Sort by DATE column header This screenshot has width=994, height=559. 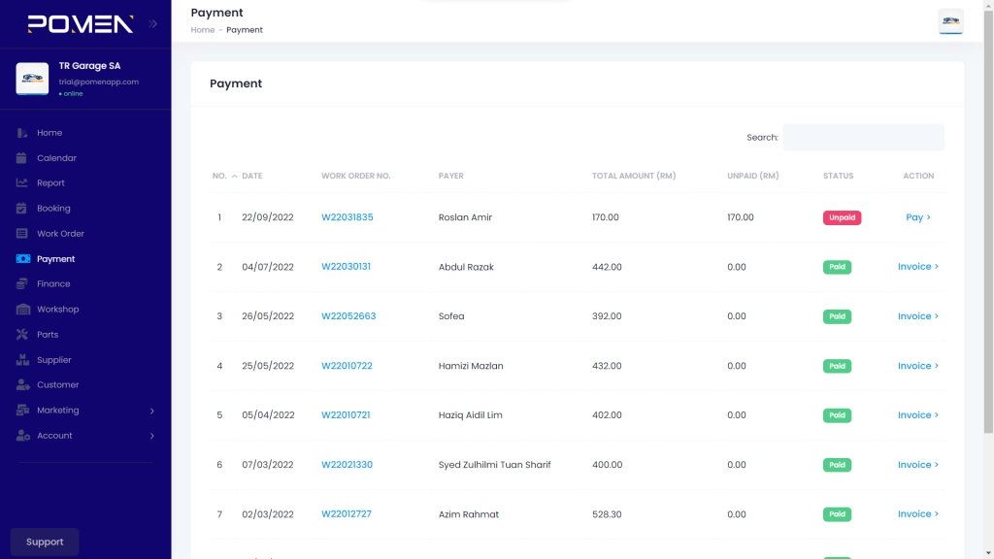[251, 177]
